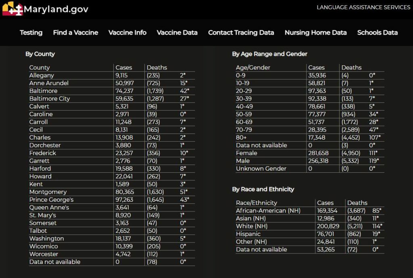Click the Baltimore City row name
The image size is (413, 278).
50,99
